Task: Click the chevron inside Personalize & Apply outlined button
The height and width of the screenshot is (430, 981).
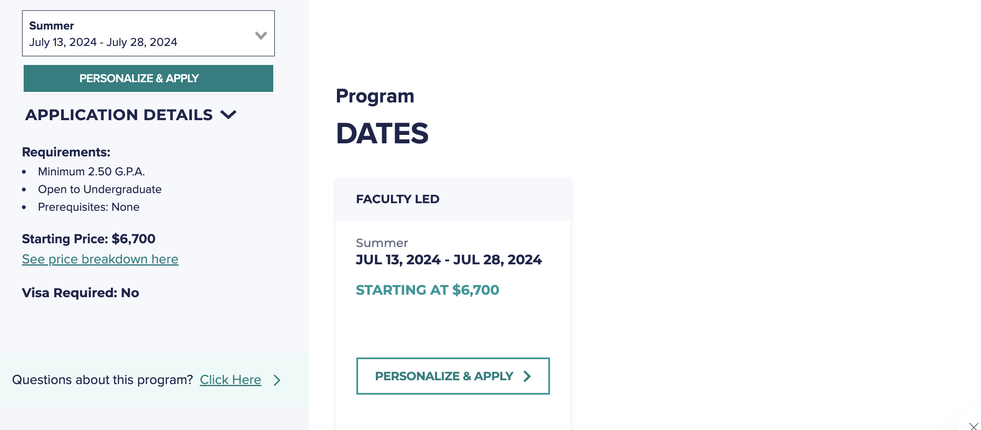Action: 526,376
